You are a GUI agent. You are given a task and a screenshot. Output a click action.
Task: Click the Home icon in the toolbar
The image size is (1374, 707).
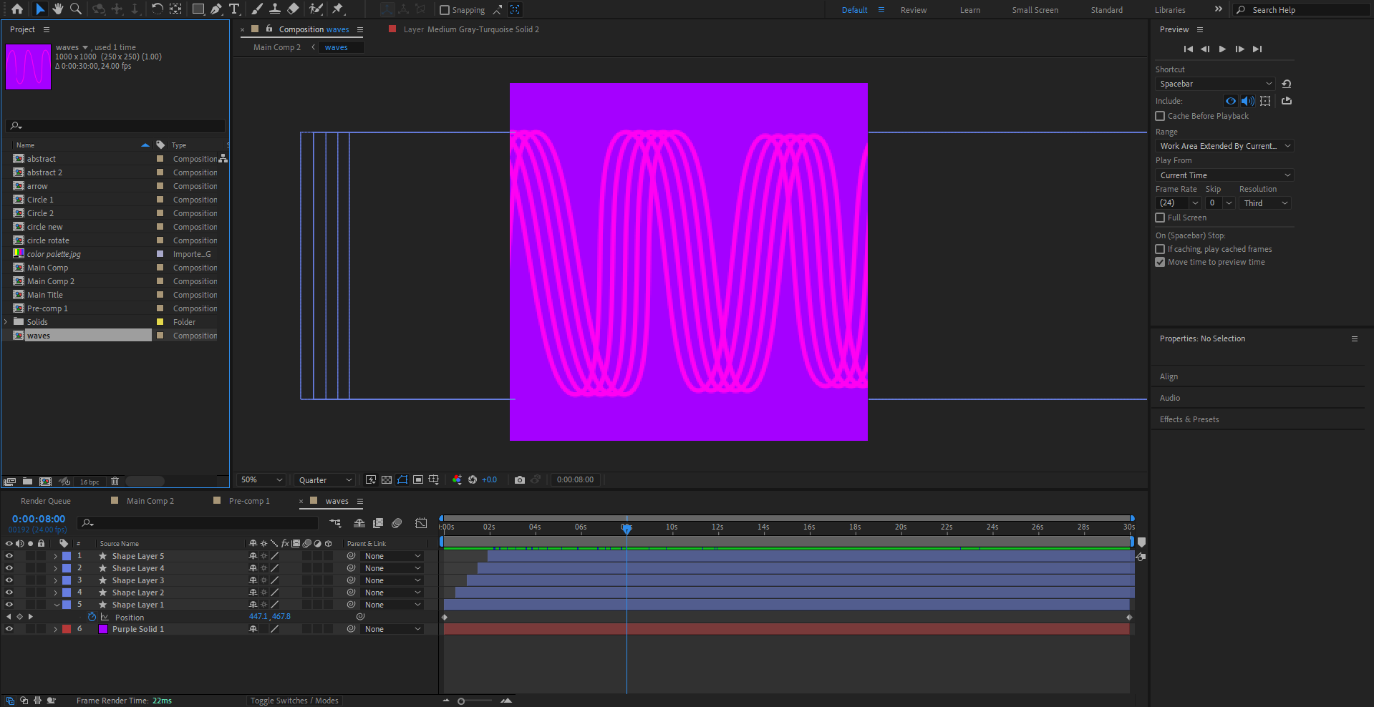pyautogui.click(x=17, y=9)
